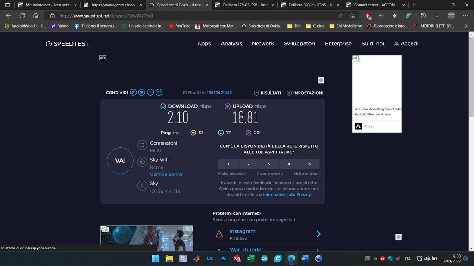
Task: Open the Siti Modellismo bookmarks folder
Action: [x=345, y=26]
